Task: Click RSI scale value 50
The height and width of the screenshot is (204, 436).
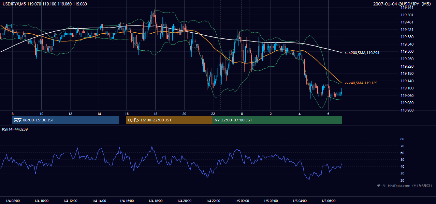Action: click(x=402, y=160)
